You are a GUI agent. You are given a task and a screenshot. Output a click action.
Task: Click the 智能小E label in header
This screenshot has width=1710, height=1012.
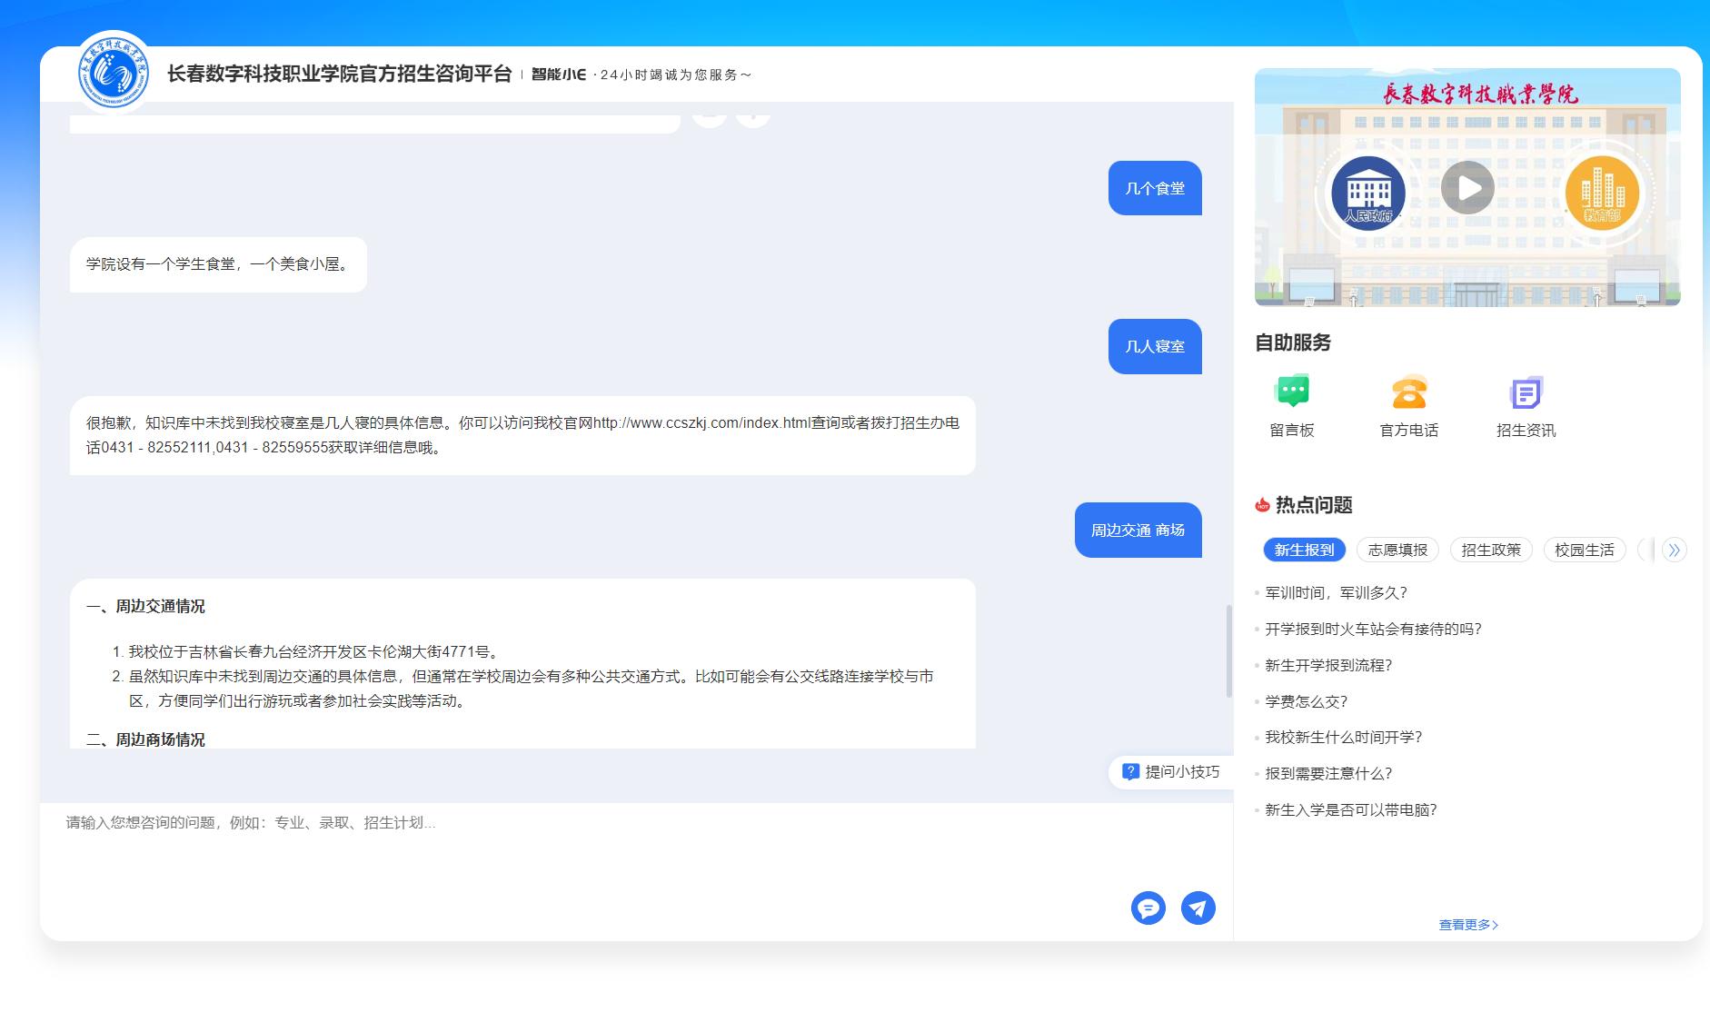[559, 74]
